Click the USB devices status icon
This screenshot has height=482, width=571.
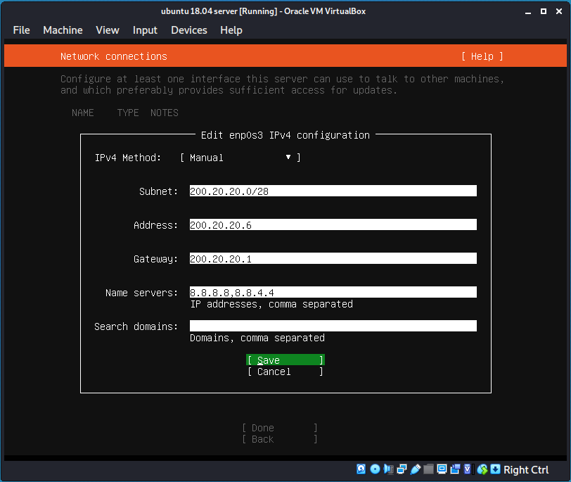click(x=415, y=469)
